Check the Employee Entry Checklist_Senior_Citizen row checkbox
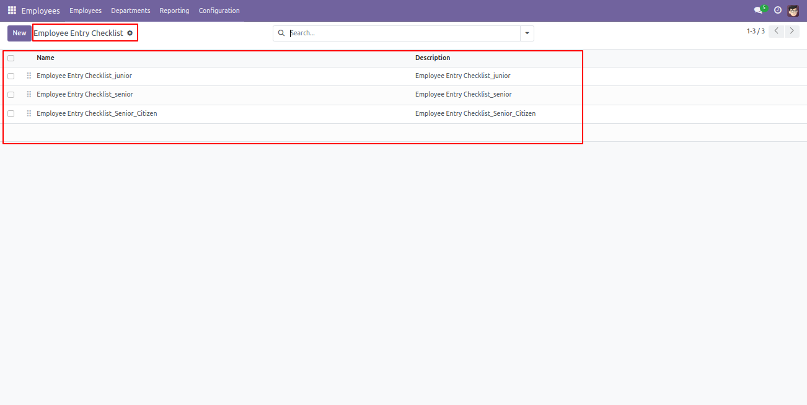807x405 pixels. (x=11, y=113)
